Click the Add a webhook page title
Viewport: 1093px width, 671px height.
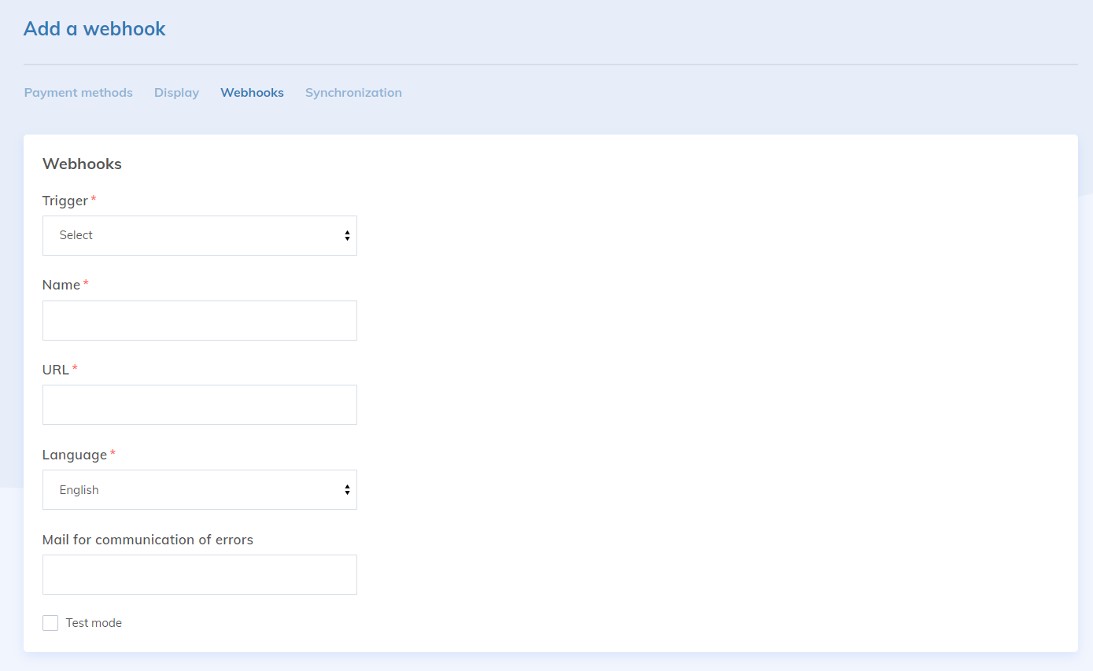[x=94, y=29]
